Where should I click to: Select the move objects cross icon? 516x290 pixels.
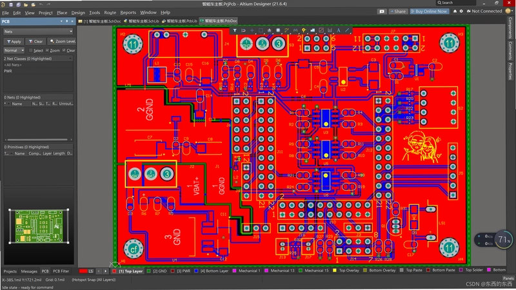tap(252, 30)
